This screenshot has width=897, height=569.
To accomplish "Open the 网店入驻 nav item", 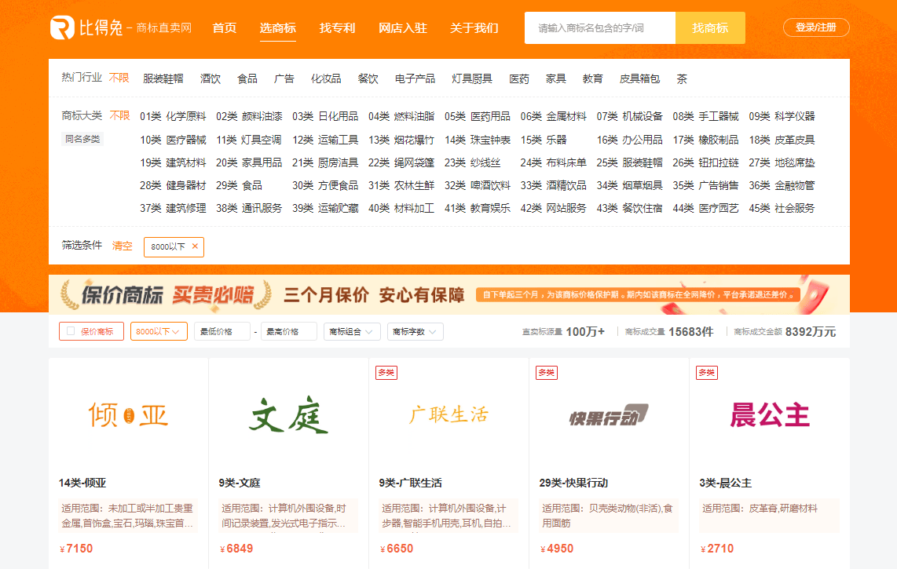I will pos(403,28).
